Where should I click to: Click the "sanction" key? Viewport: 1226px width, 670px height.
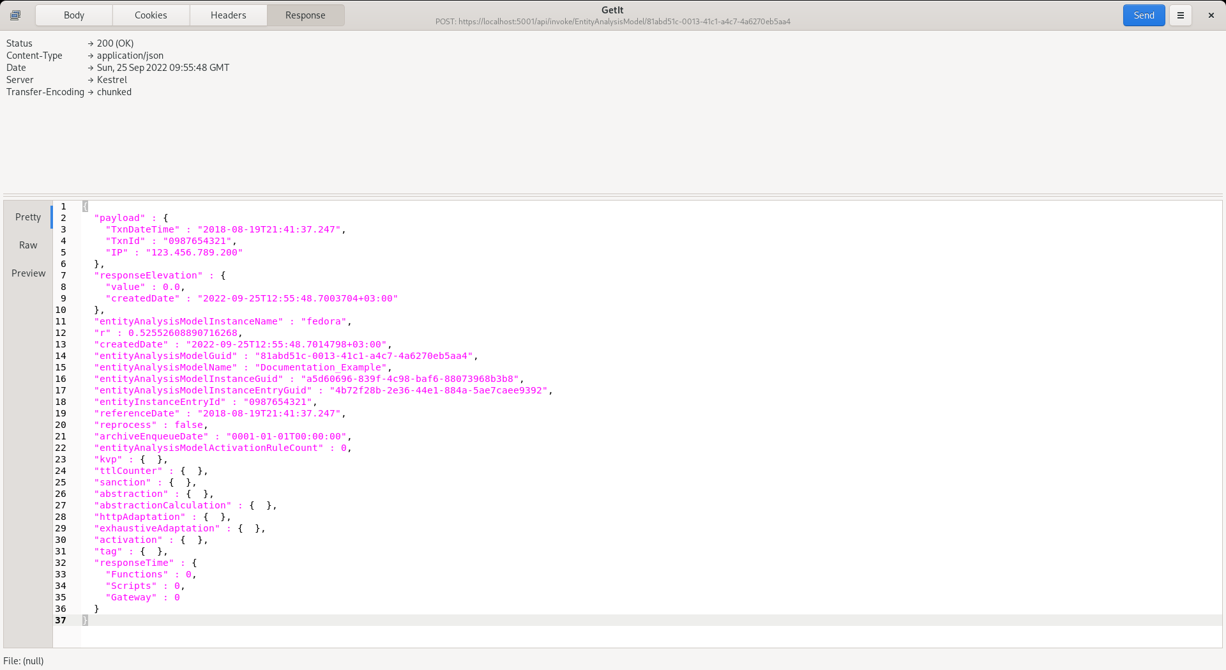tap(123, 483)
